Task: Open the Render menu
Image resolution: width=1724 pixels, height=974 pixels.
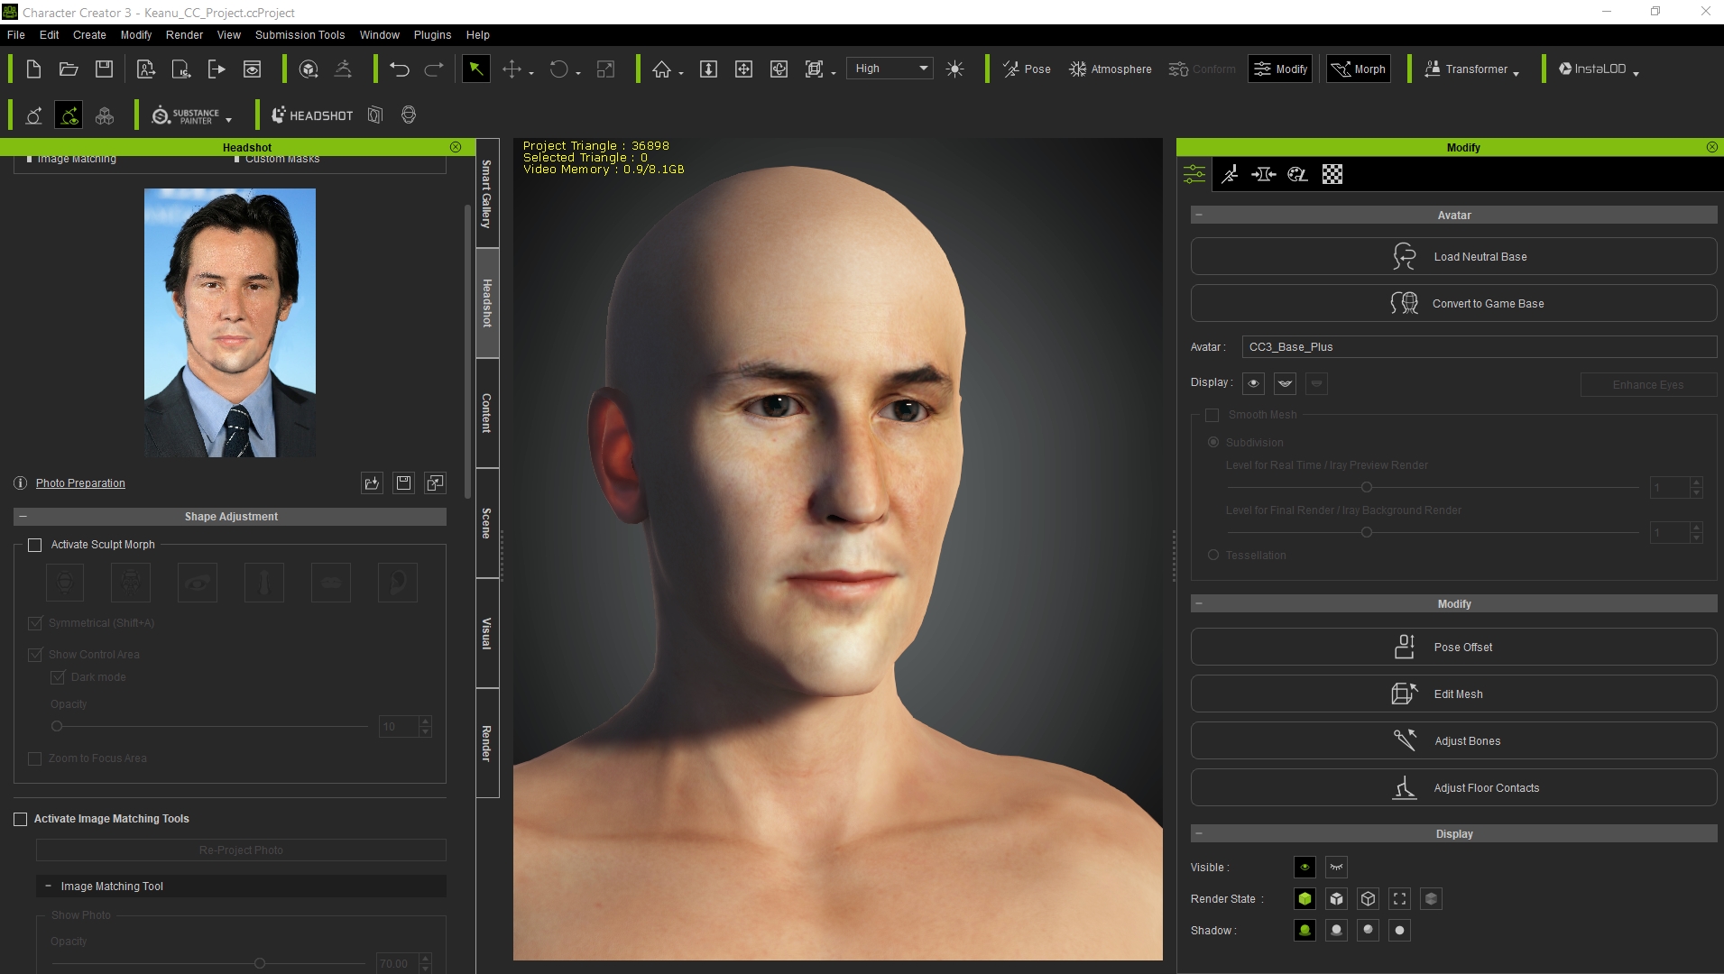Action: [x=184, y=35]
